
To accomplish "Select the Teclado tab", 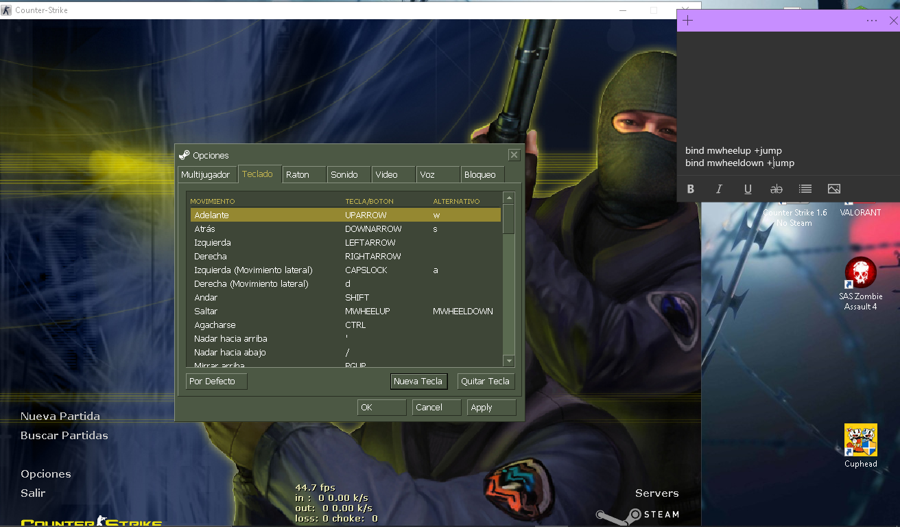I will (x=258, y=174).
